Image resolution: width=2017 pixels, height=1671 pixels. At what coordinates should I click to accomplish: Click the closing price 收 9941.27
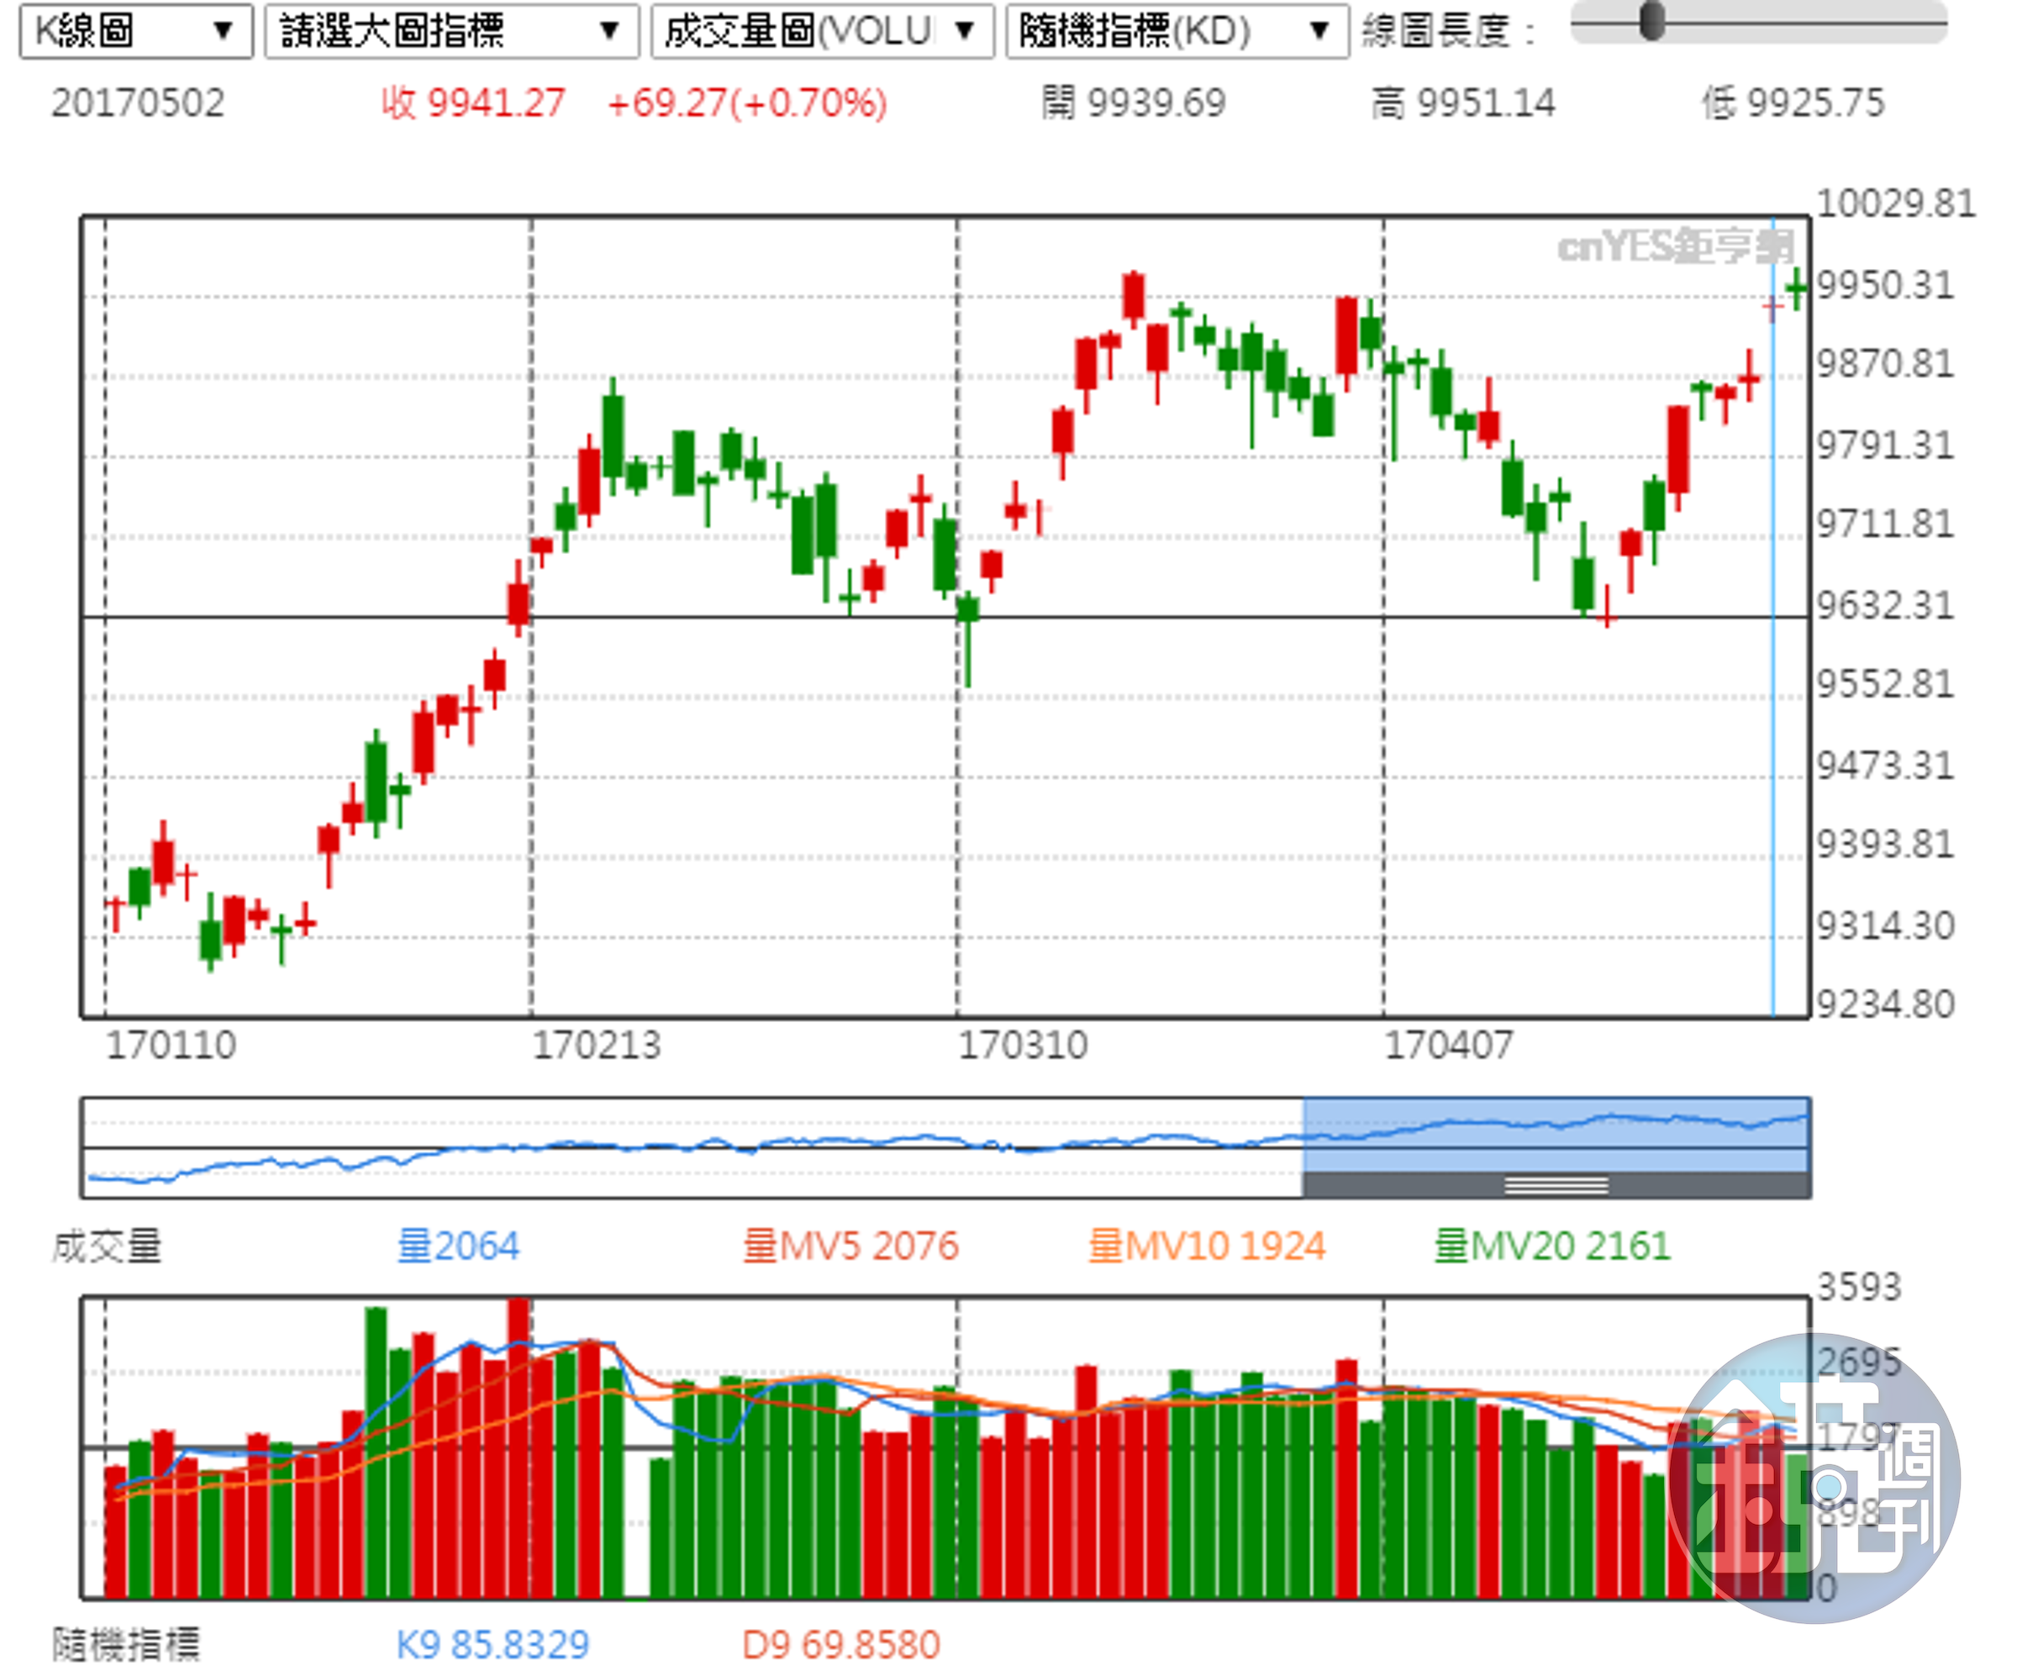(472, 103)
